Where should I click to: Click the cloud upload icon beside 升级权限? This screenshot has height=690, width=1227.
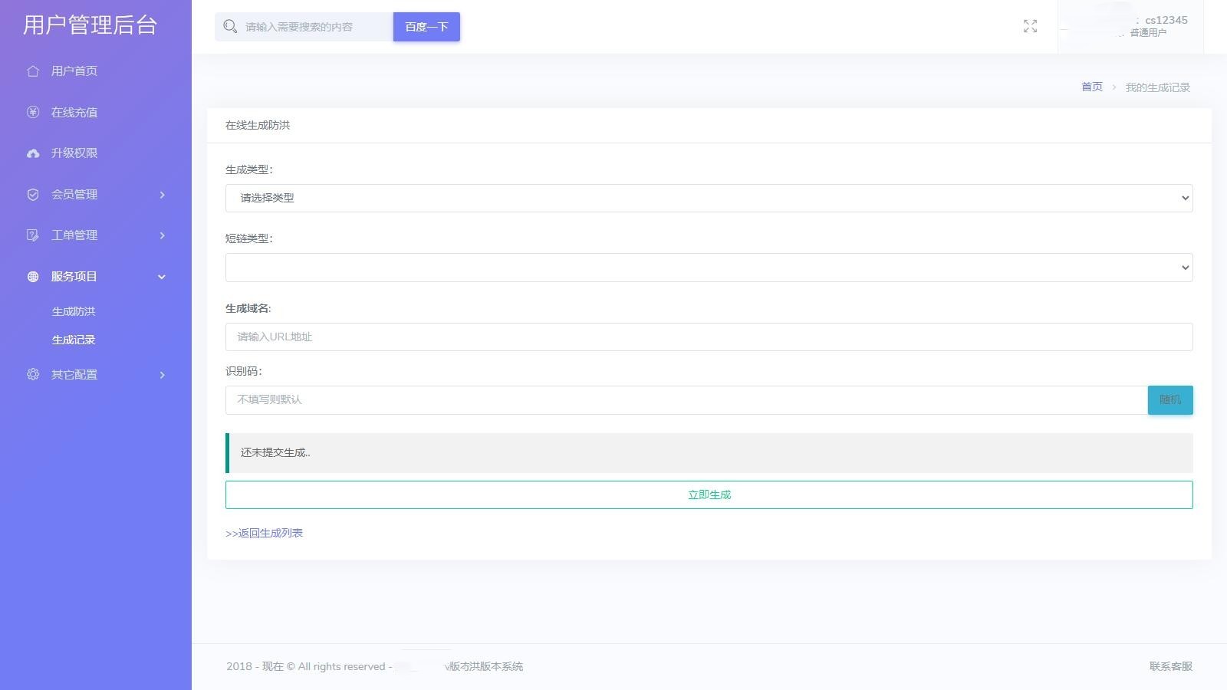point(33,153)
